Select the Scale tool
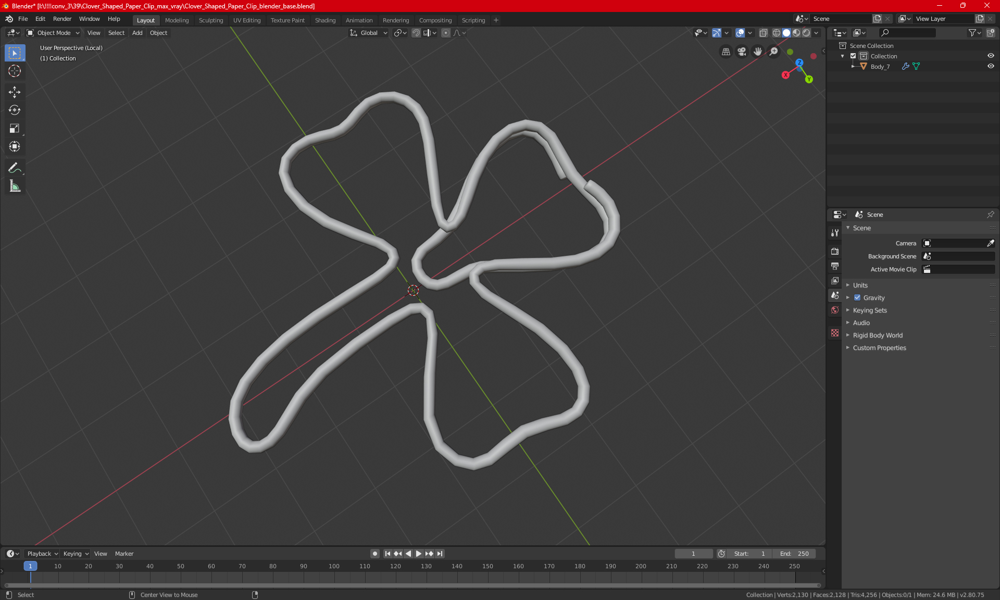The image size is (1000, 600). [x=15, y=129]
